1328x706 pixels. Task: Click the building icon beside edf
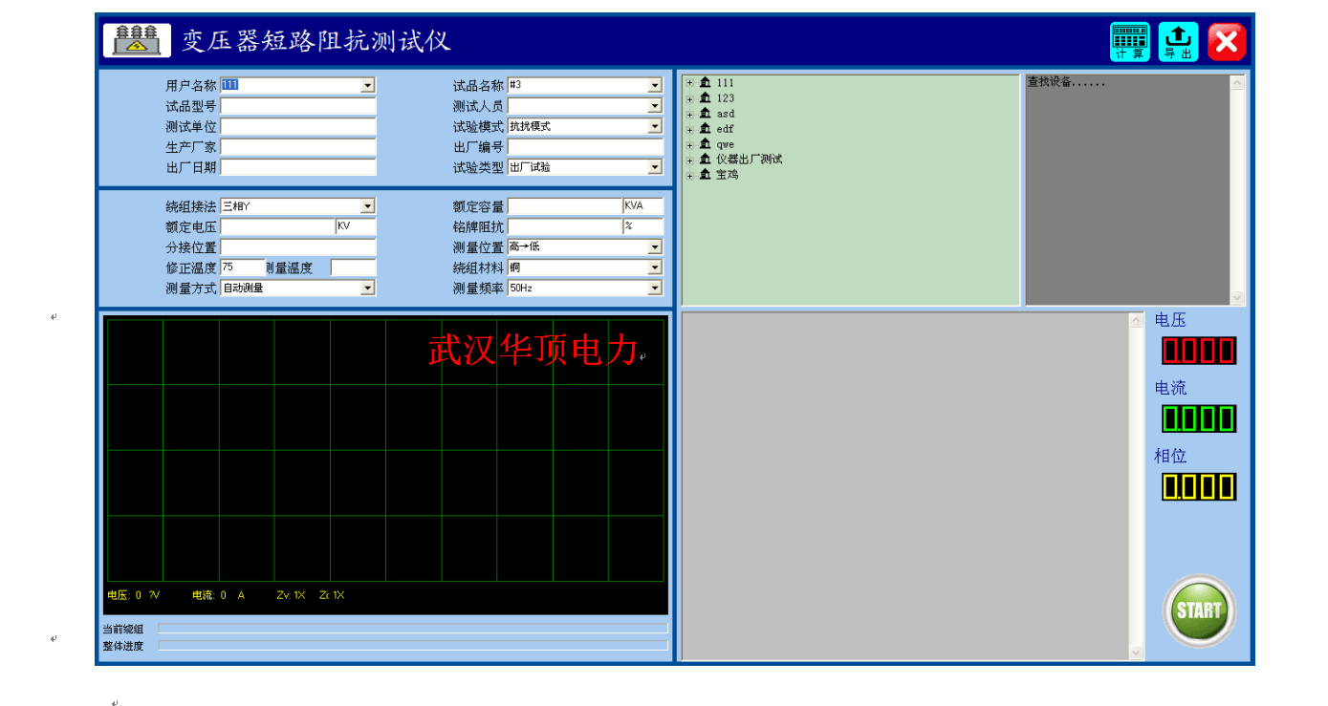(x=705, y=129)
